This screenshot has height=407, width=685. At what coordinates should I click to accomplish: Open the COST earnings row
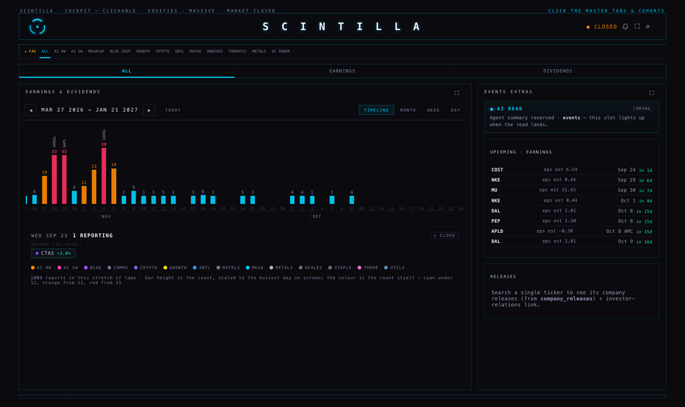(572, 170)
